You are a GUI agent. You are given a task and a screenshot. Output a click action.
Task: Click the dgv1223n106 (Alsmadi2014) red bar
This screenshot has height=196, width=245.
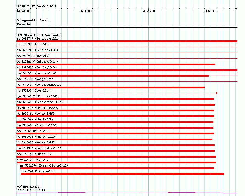click(116, 64)
